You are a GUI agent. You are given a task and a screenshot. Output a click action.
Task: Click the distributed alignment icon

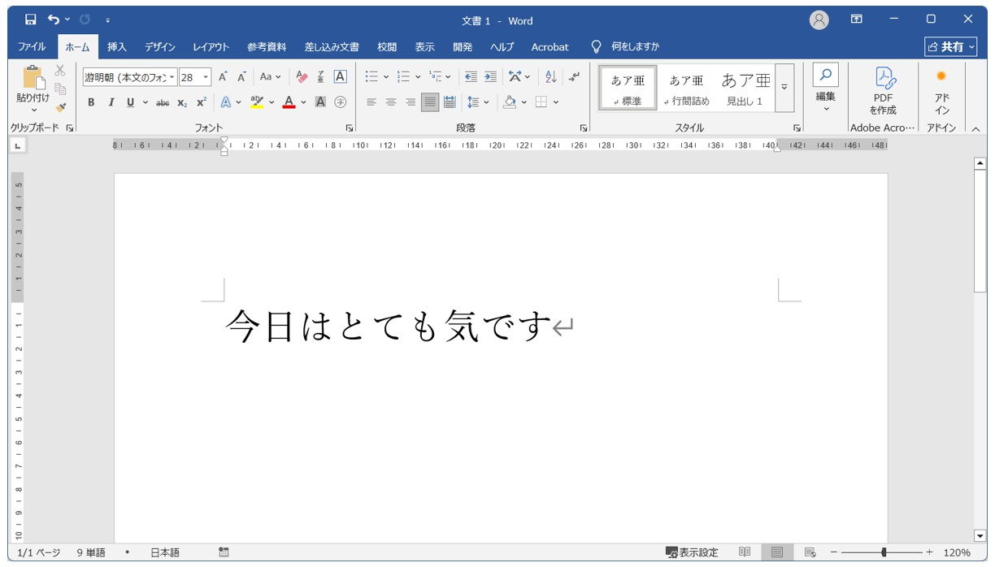(450, 102)
